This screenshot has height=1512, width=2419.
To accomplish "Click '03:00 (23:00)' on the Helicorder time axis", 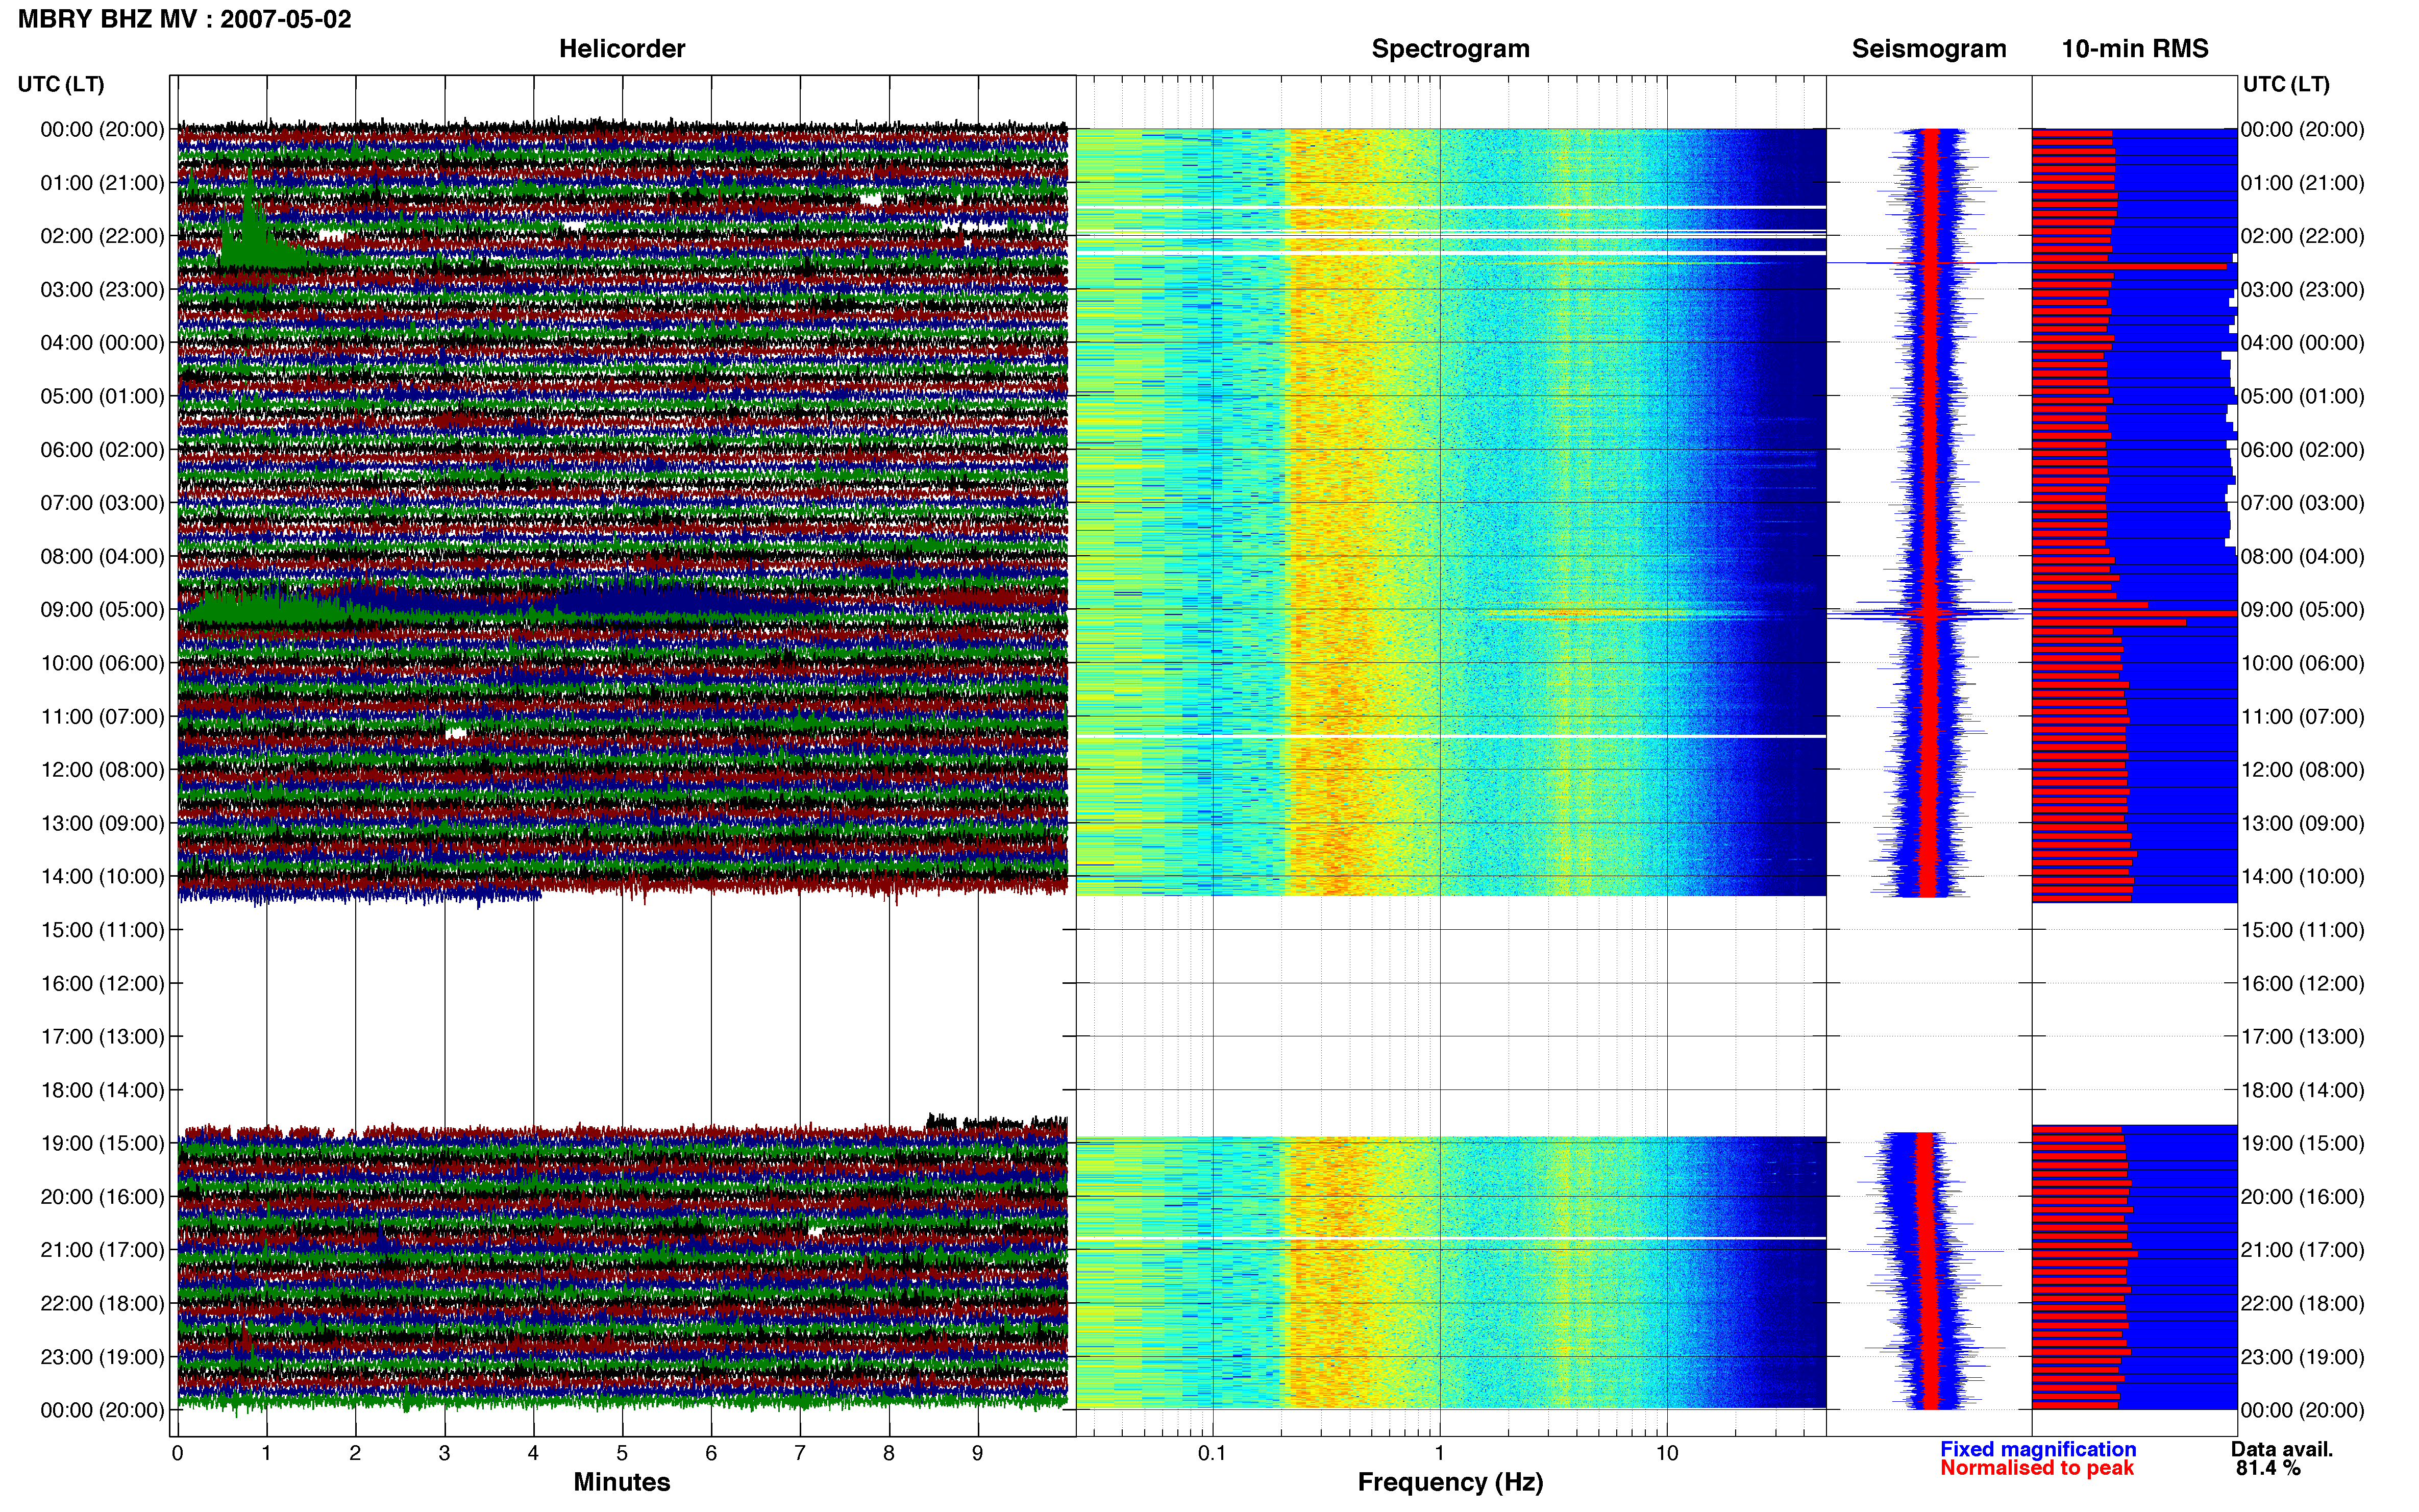I will (x=102, y=290).
